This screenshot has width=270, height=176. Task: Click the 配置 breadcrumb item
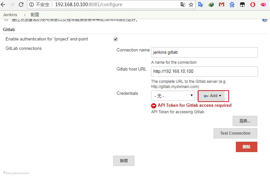pos(35,15)
